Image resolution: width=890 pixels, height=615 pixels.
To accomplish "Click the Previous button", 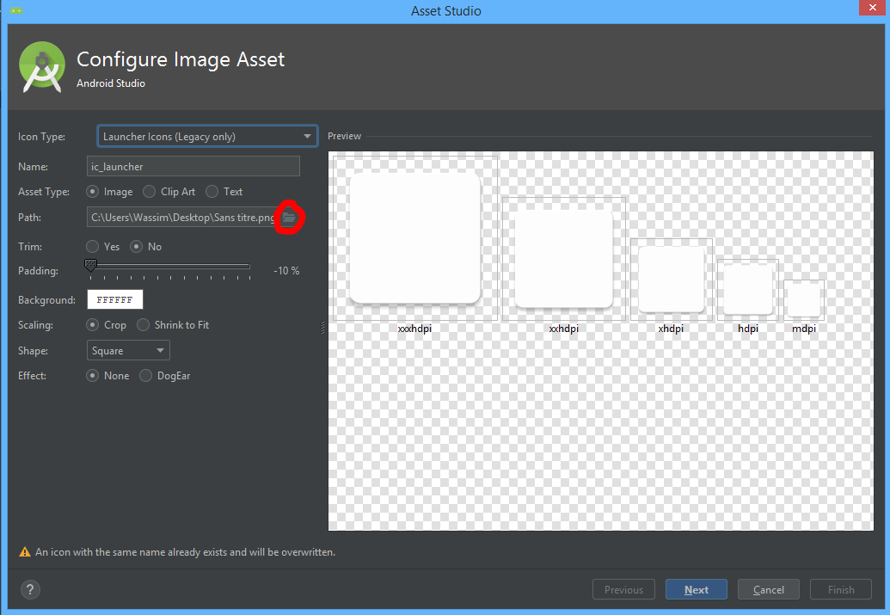I will (x=623, y=589).
